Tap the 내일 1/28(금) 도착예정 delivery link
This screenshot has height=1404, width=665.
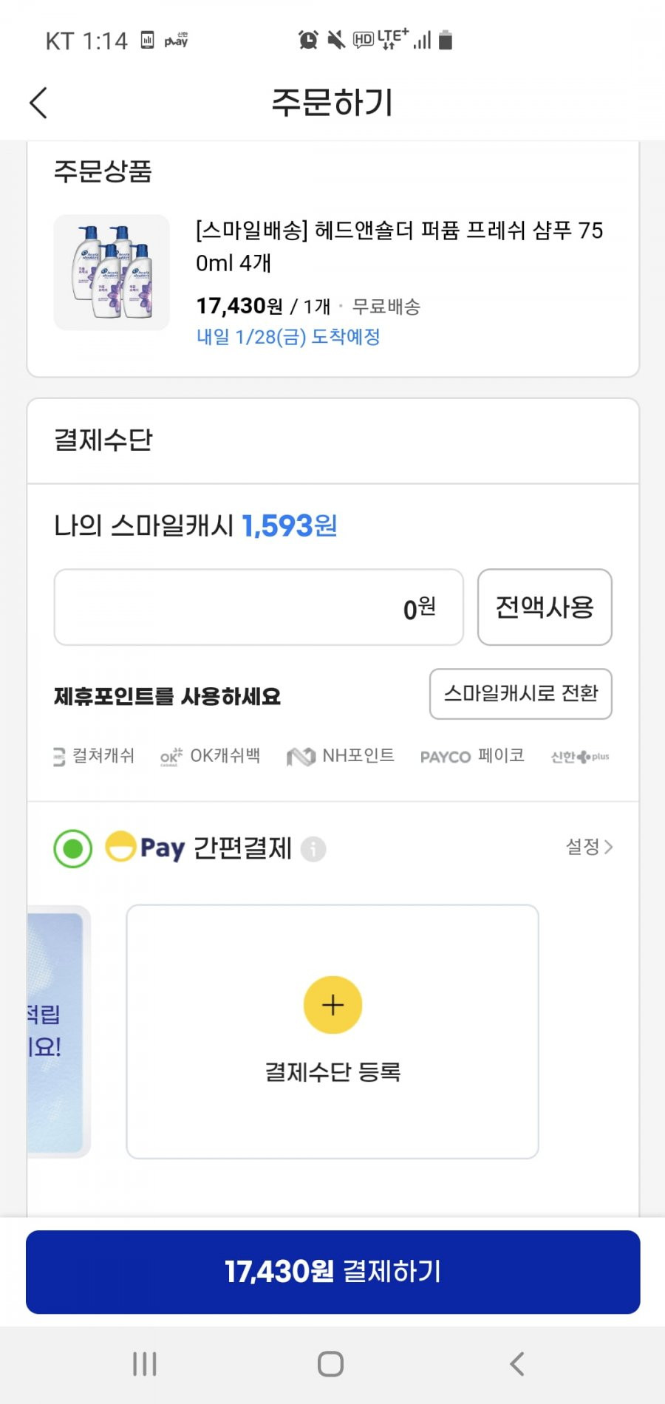click(x=288, y=337)
